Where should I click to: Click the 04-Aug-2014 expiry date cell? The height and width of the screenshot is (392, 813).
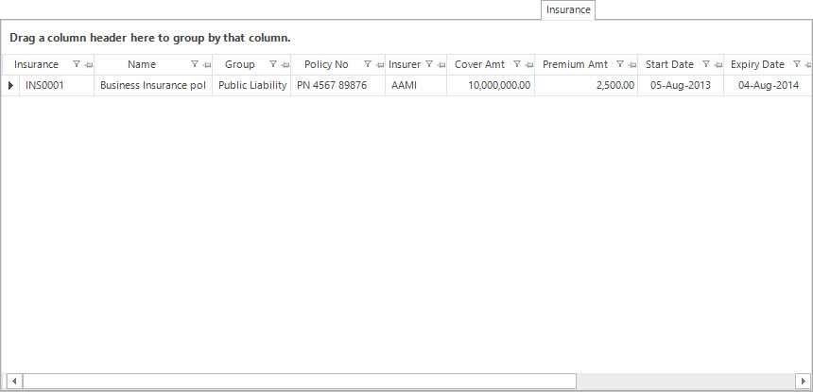[768, 85]
